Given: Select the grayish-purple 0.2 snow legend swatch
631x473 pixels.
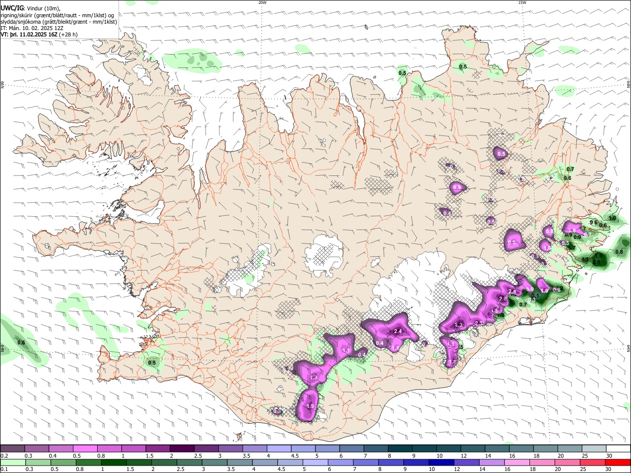Looking at the screenshot, I should coord(13,449).
